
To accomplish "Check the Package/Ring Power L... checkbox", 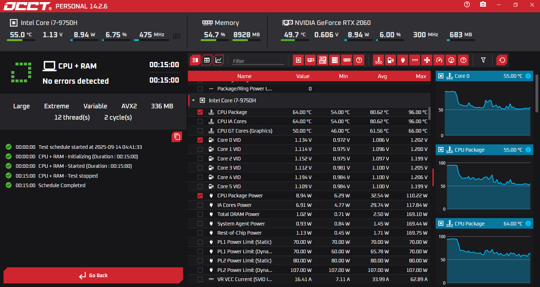I will [200, 89].
